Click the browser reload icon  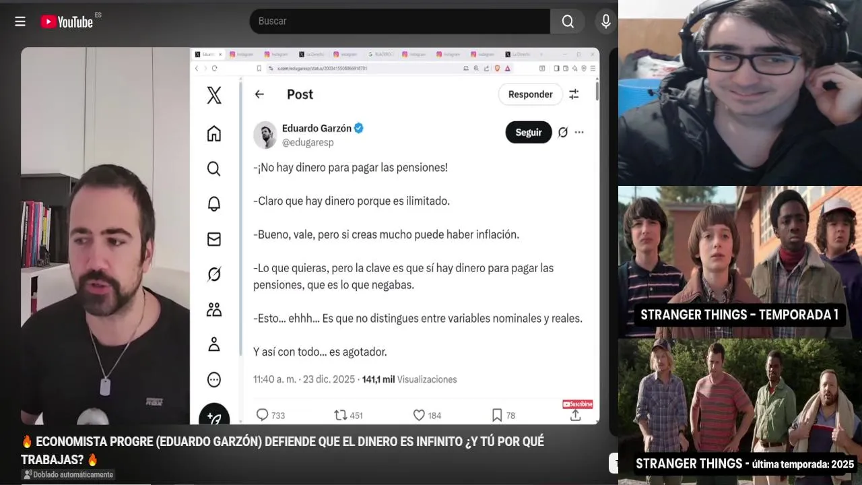pos(215,68)
